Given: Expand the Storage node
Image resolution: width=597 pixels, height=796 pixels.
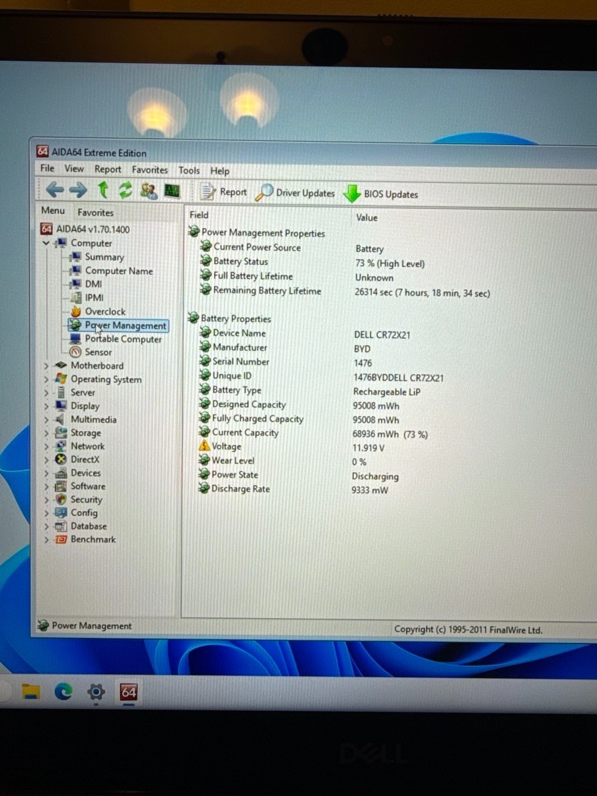Looking at the screenshot, I should click(46, 433).
